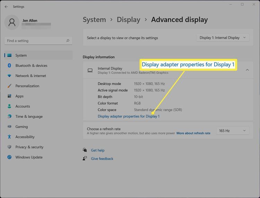Viewport: 260px width, 198px height.
Task: Click the Gaming controller icon in sidebar
Action: (9, 127)
